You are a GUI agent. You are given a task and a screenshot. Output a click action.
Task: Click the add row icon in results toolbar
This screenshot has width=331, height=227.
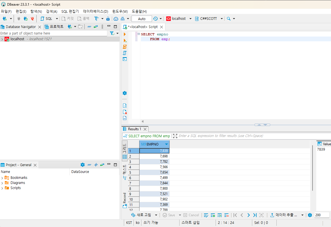(x=213, y=215)
